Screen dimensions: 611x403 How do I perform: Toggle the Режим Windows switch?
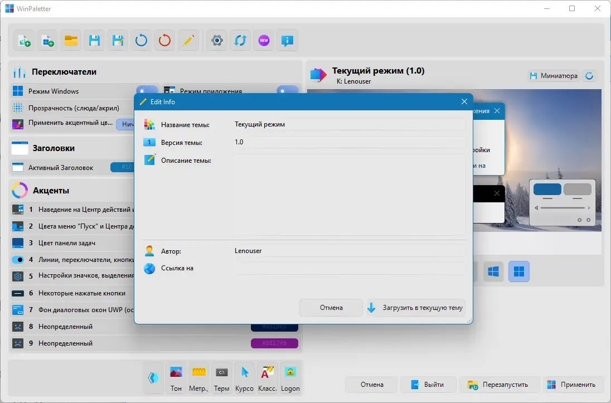147,90
